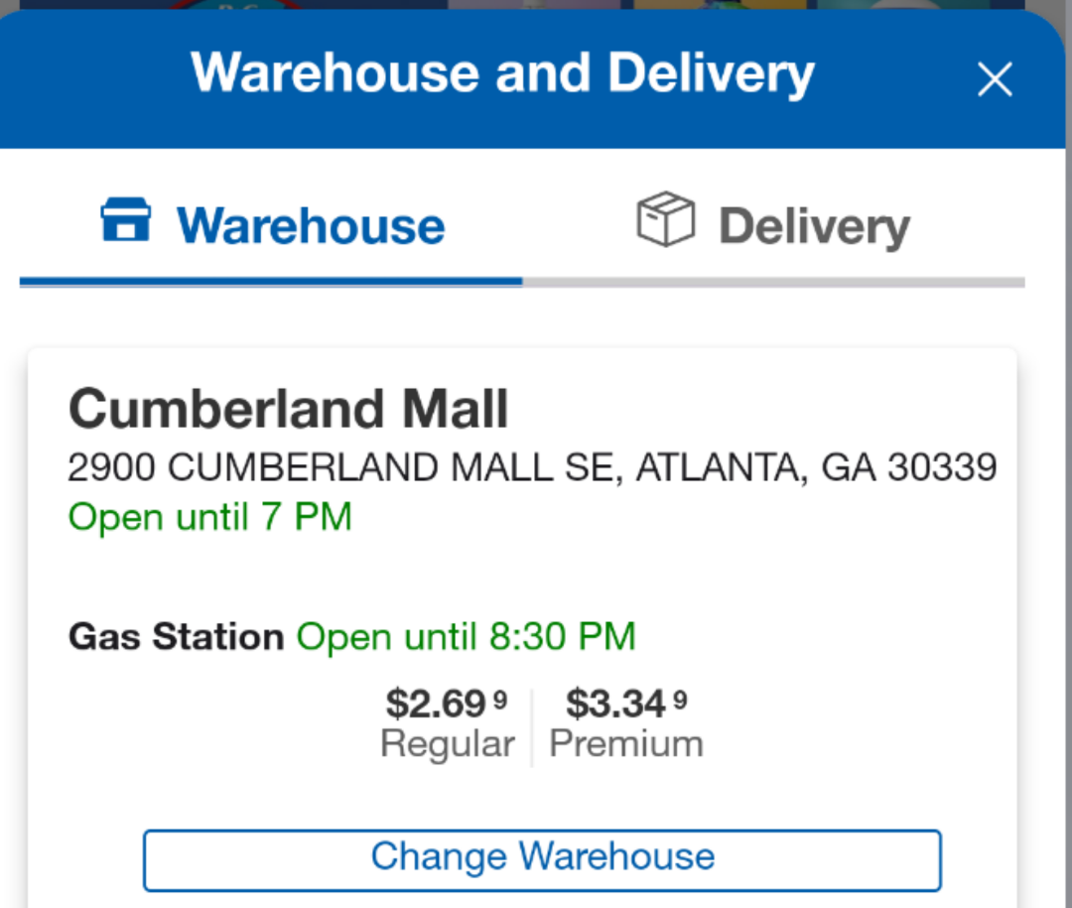The width and height of the screenshot is (1072, 908).
Task: Click the Regular fuel grade label
Action: point(448,743)
